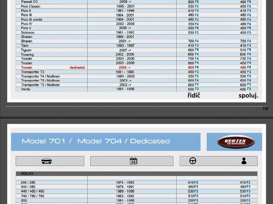
Task: Click page number 19
Action: (x=265, y=108)
